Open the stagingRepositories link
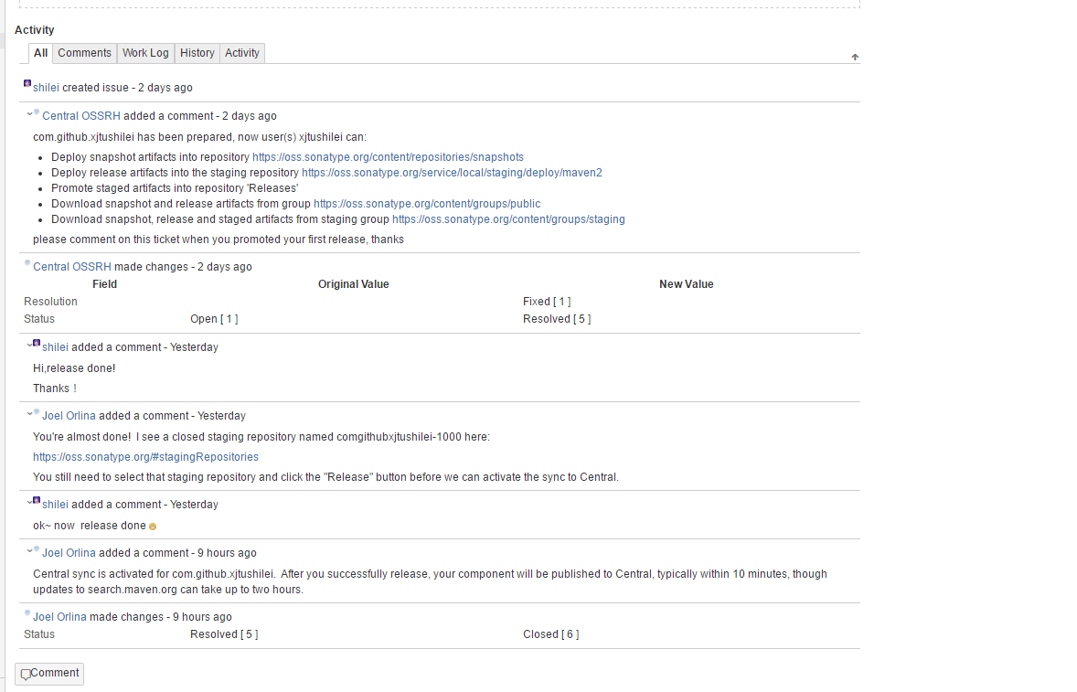Screen dimensions: 1077x692 (x=145, y=457)
